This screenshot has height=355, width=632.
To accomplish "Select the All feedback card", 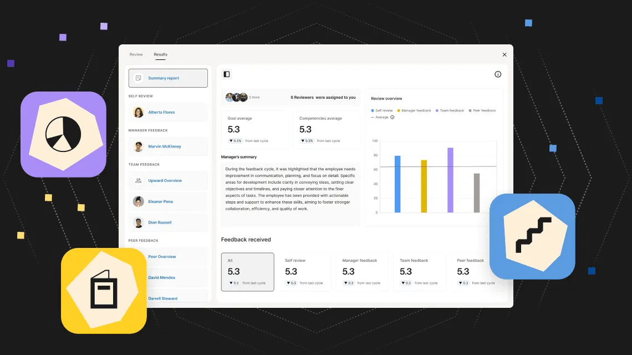I will (247, 272).
